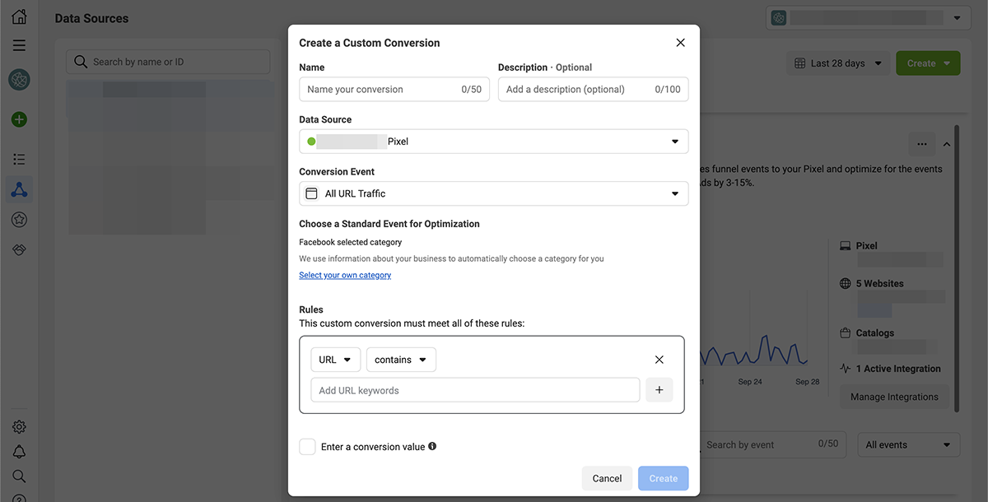
Task: Click the Select your own category link
Action: 345,275
